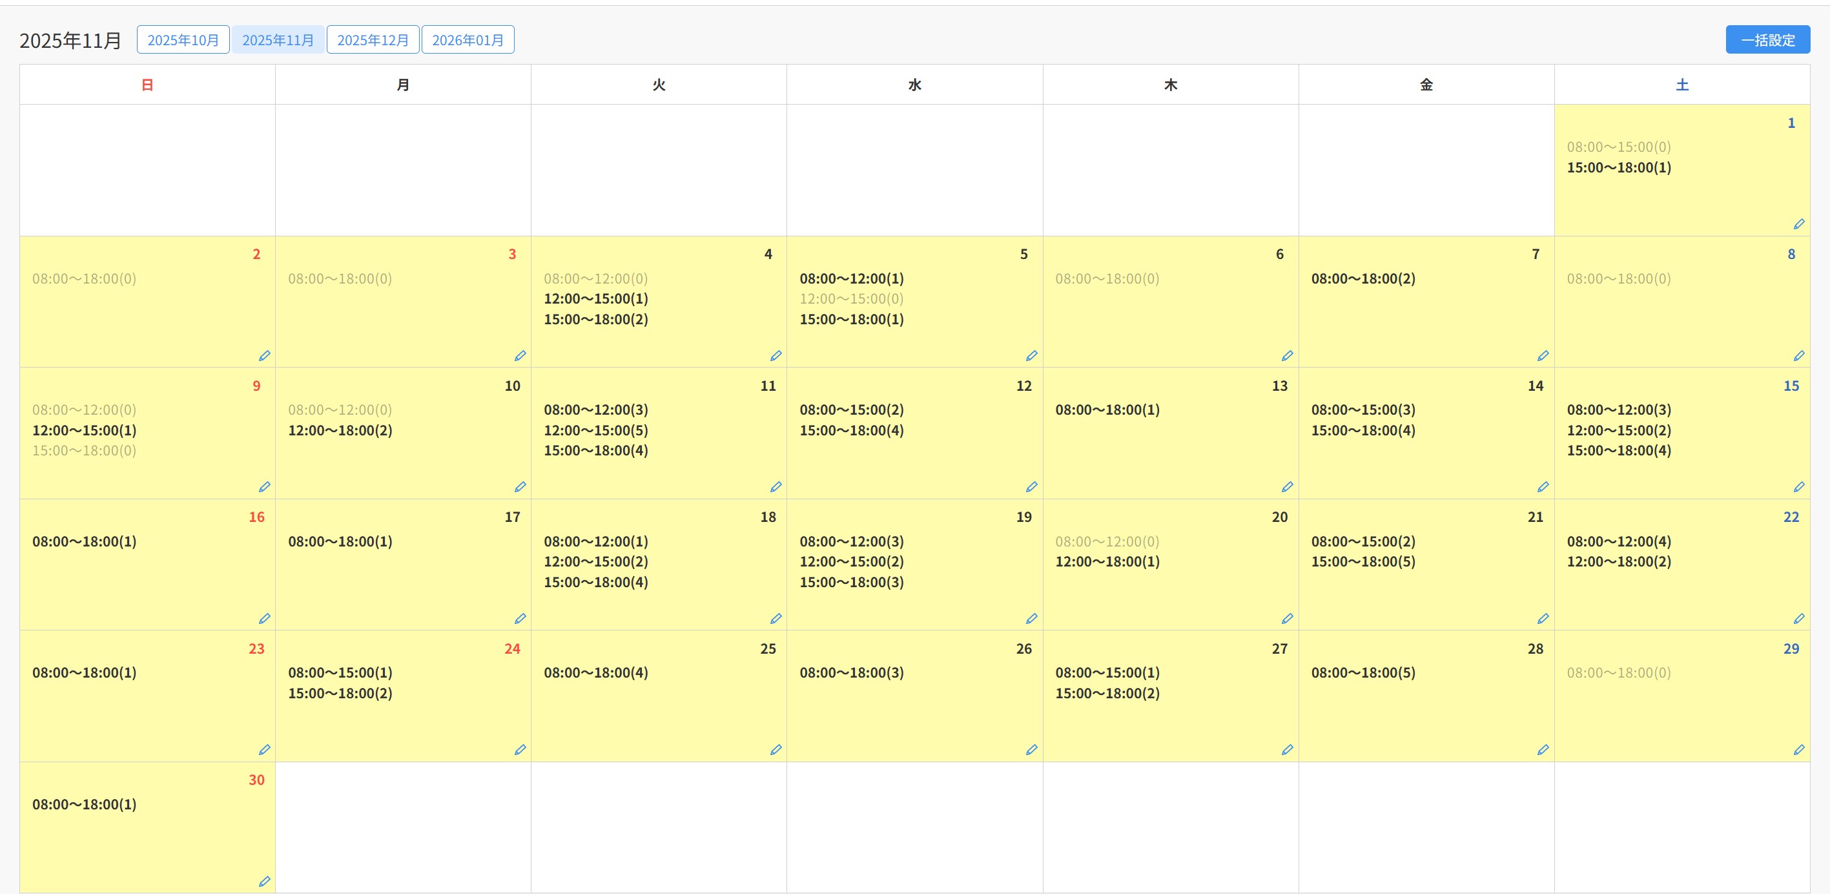Click the 08:00～18:00(4) slot on November 25
The image size is (1830, 894).
[x=595, y=673]
